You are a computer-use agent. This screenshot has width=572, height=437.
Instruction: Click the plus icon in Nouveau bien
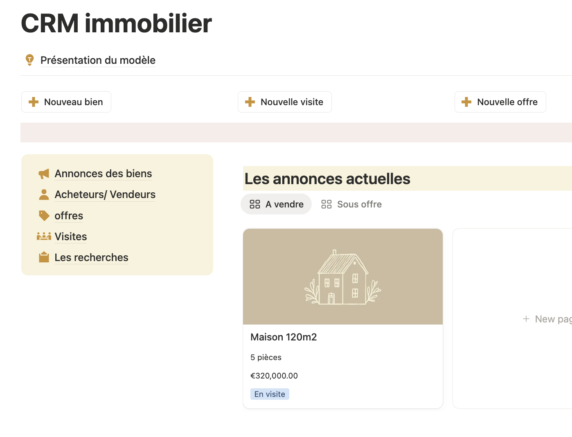pos(34,102)
